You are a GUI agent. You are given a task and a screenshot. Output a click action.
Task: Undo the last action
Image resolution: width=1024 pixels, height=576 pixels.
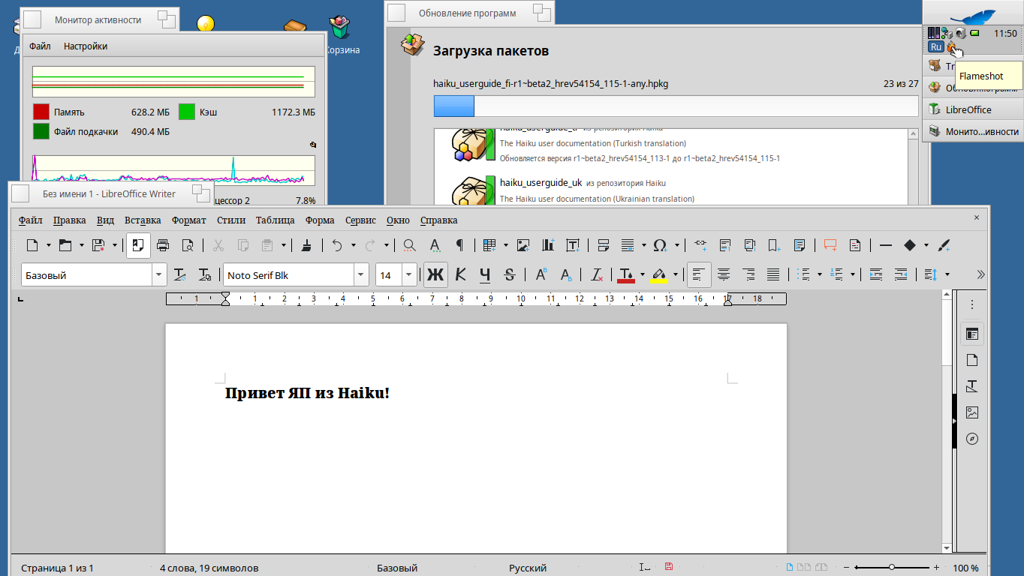[x=337, y=245]
